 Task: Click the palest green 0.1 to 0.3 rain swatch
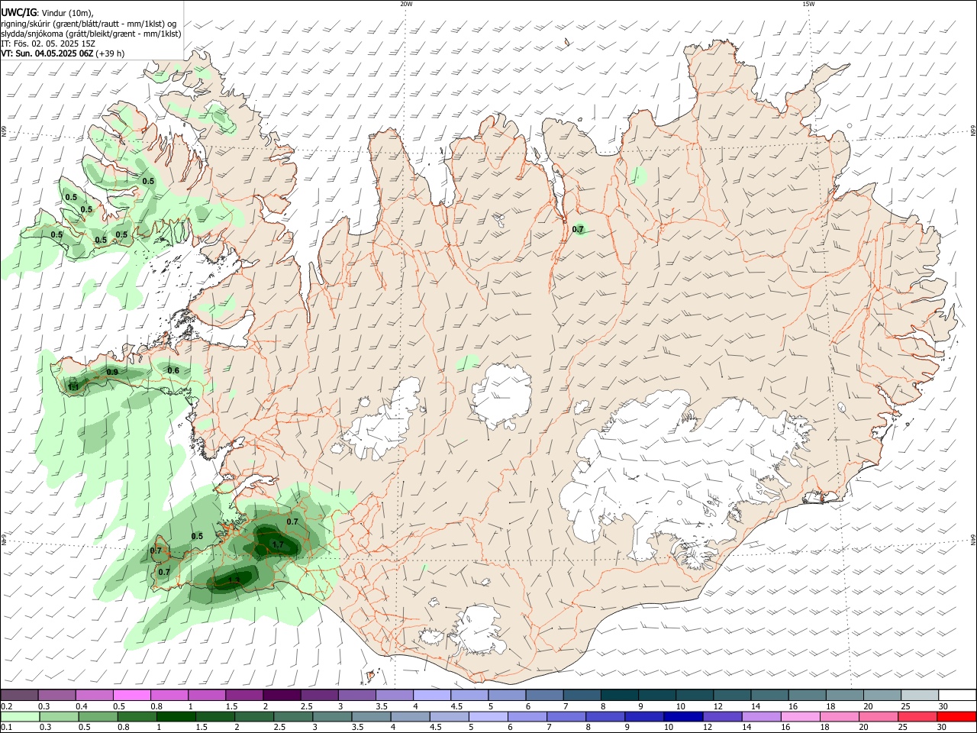click(21, 716)
